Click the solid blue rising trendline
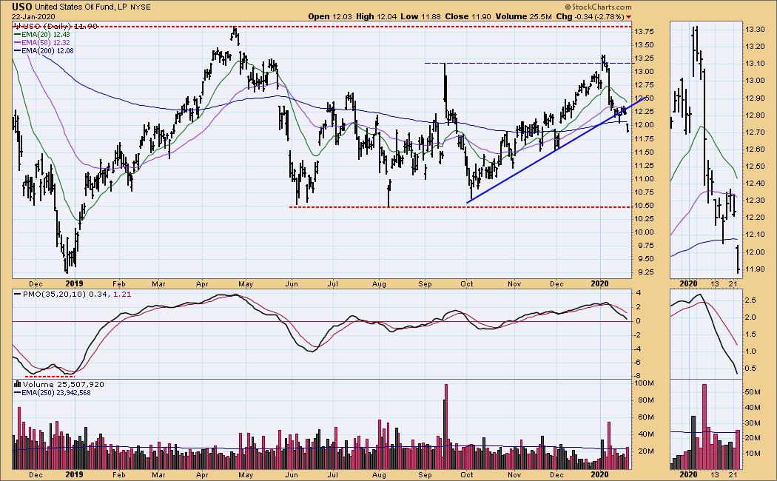The image size is (777, 481). (556, 149)
